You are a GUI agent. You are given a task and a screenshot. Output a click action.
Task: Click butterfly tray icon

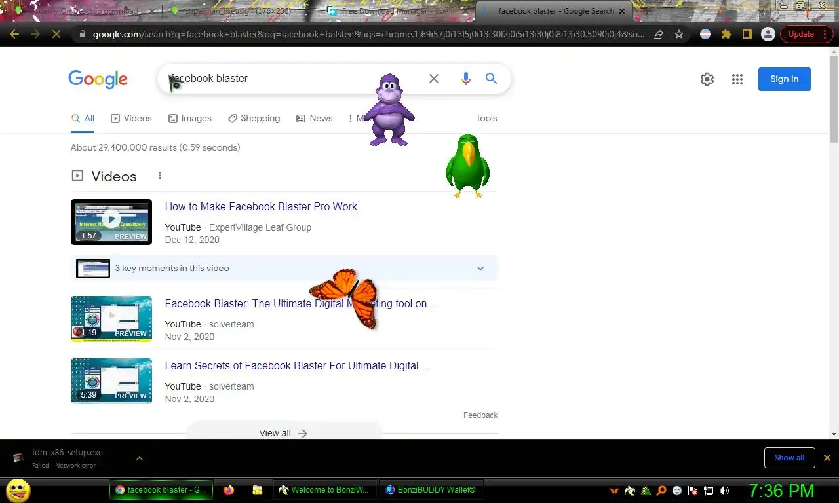coord(614,491)
